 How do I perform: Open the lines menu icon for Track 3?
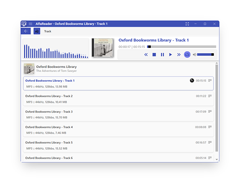click(210, 111)
